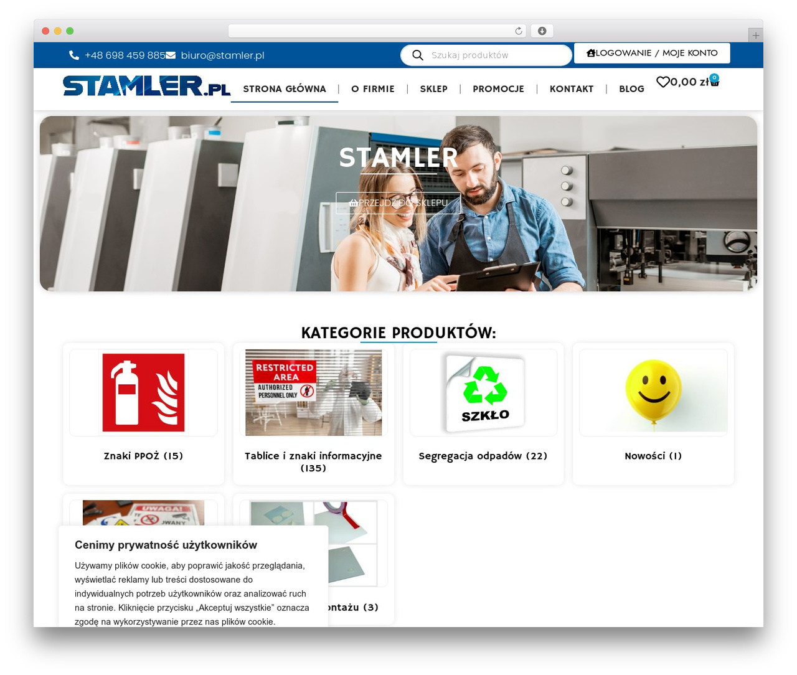Open the wishlist heart icon
Viewport: 797px width, 675px height.
pyautogui.click(x=663, y=82)
